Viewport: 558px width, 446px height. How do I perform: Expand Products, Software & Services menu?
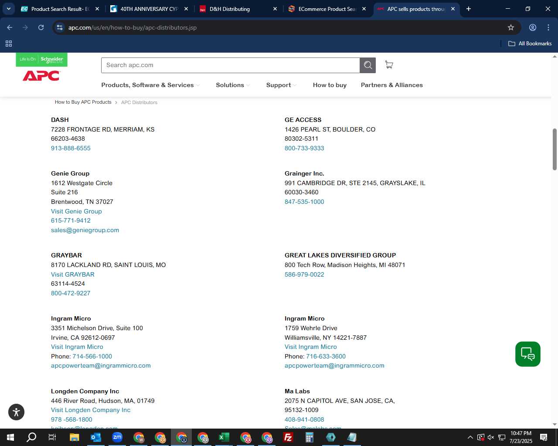point(150,85)
